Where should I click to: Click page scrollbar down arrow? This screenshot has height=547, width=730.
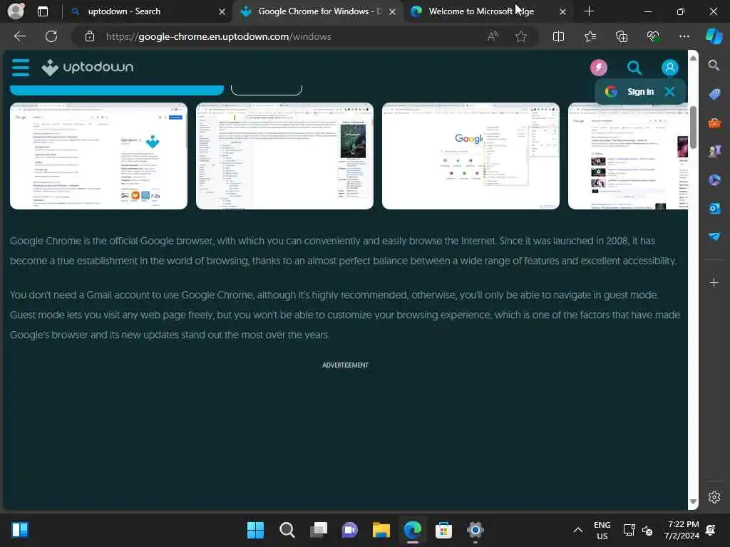click(693, 501)
